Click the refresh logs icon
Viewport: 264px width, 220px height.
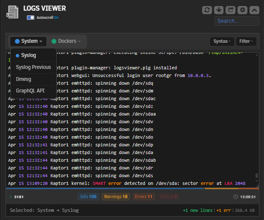point(207,10)
